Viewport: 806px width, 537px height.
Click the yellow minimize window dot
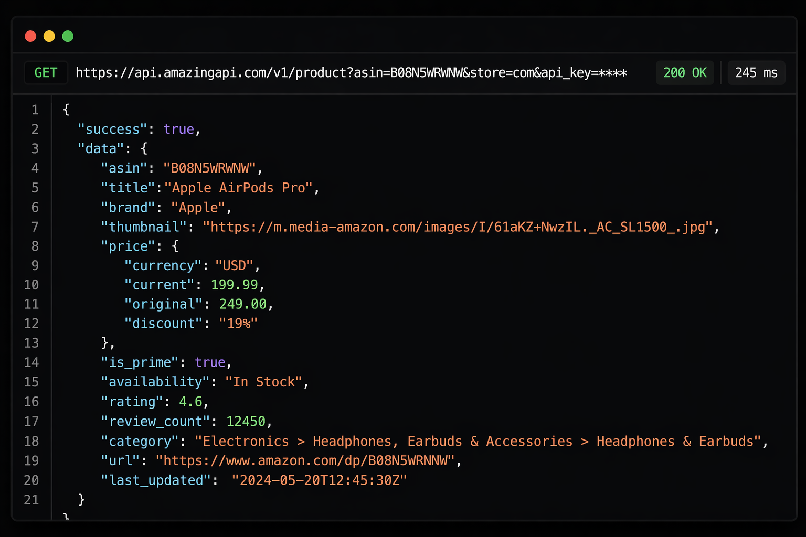(49, 36)
